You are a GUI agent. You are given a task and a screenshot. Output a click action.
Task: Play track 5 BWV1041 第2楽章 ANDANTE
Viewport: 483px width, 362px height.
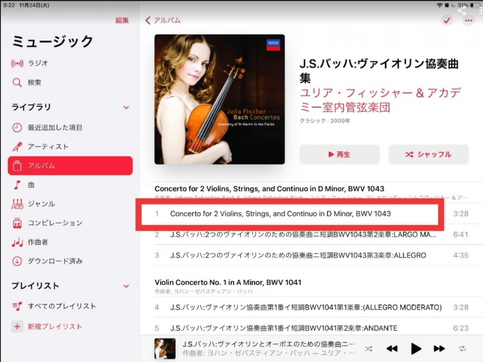(311, 328)
